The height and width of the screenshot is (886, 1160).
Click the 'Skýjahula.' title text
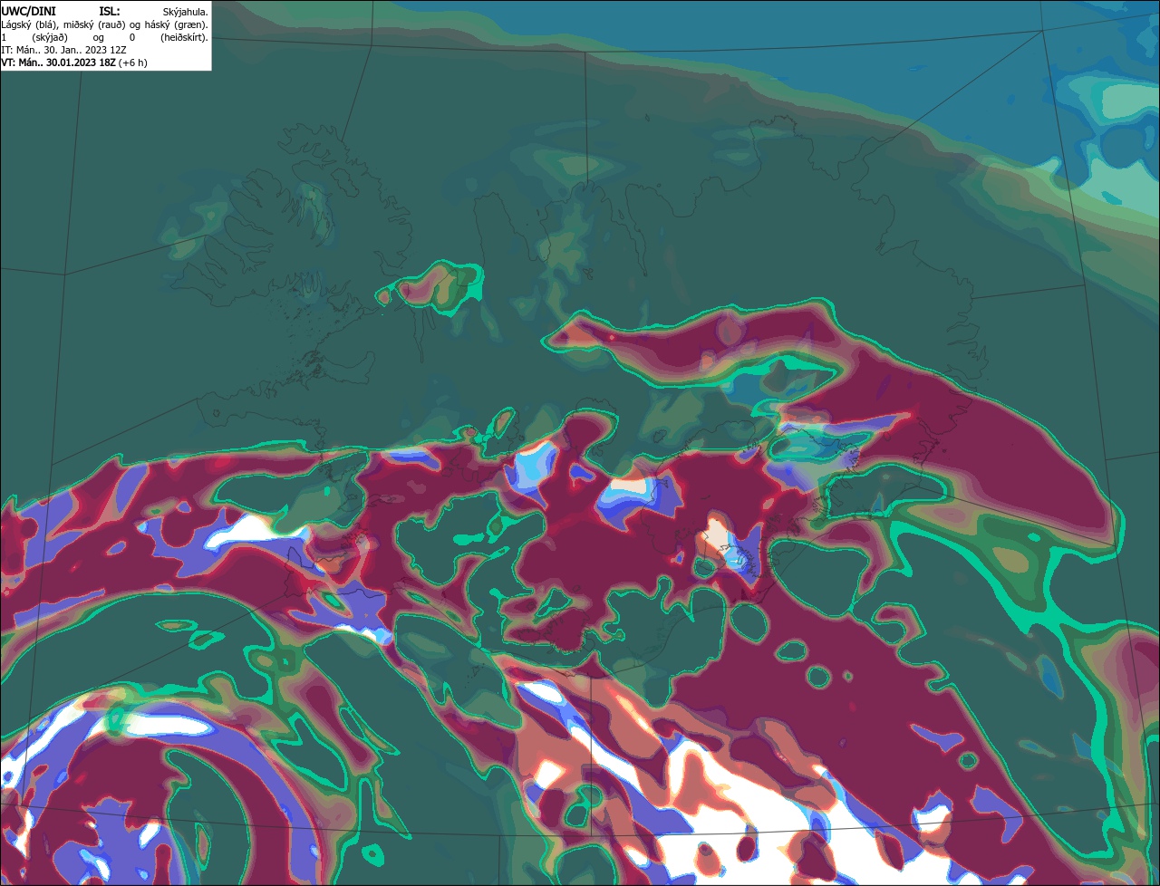pyautogui.click(x=186, y=13)
